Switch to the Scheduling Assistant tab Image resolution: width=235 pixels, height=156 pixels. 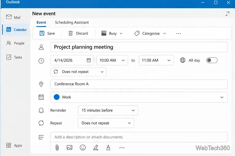pyautogui.click(x=72, y=22)
